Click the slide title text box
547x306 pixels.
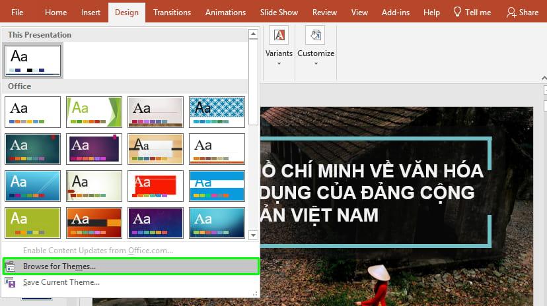tap(375, 192)
